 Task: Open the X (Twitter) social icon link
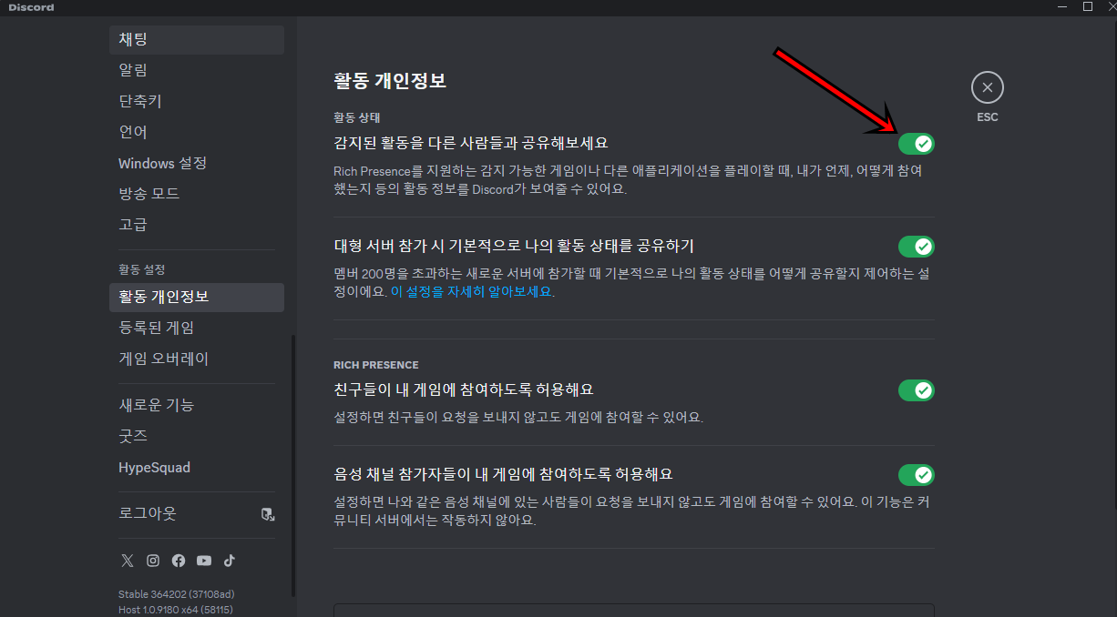click(128, 561)
